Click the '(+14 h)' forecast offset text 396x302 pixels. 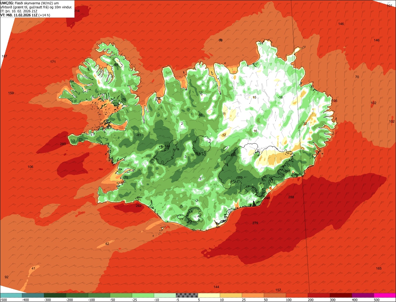(x=44, y=15)
